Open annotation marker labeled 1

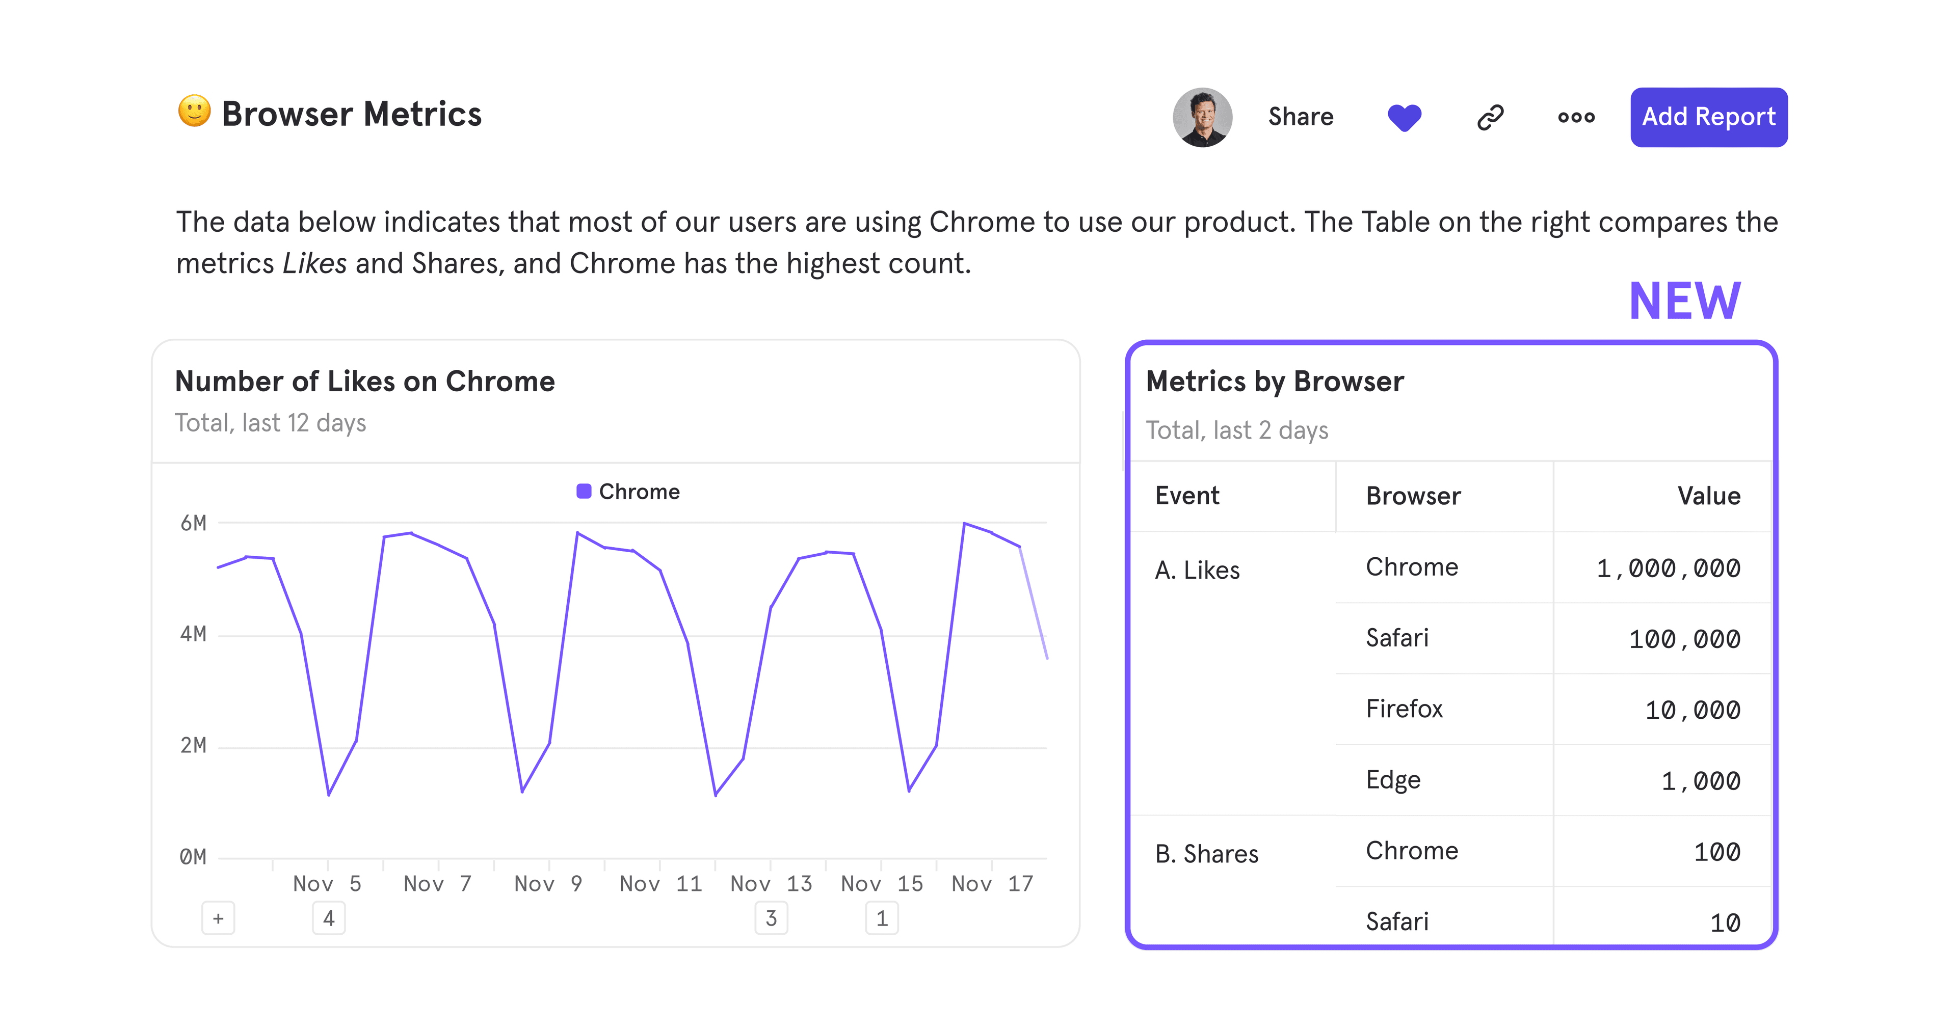pos(881,918)
